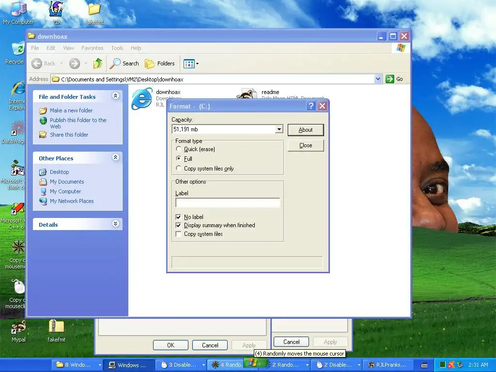Select Copy system files only option
The width and height of the screenshot is (496, 372).
[x=179, y=168]
